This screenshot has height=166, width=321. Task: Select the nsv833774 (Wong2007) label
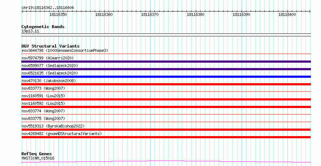coord(43,111)
